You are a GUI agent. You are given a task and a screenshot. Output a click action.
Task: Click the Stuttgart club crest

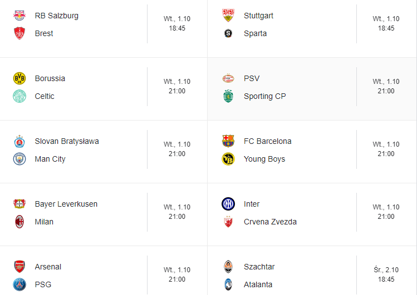[x=228, y=16]
